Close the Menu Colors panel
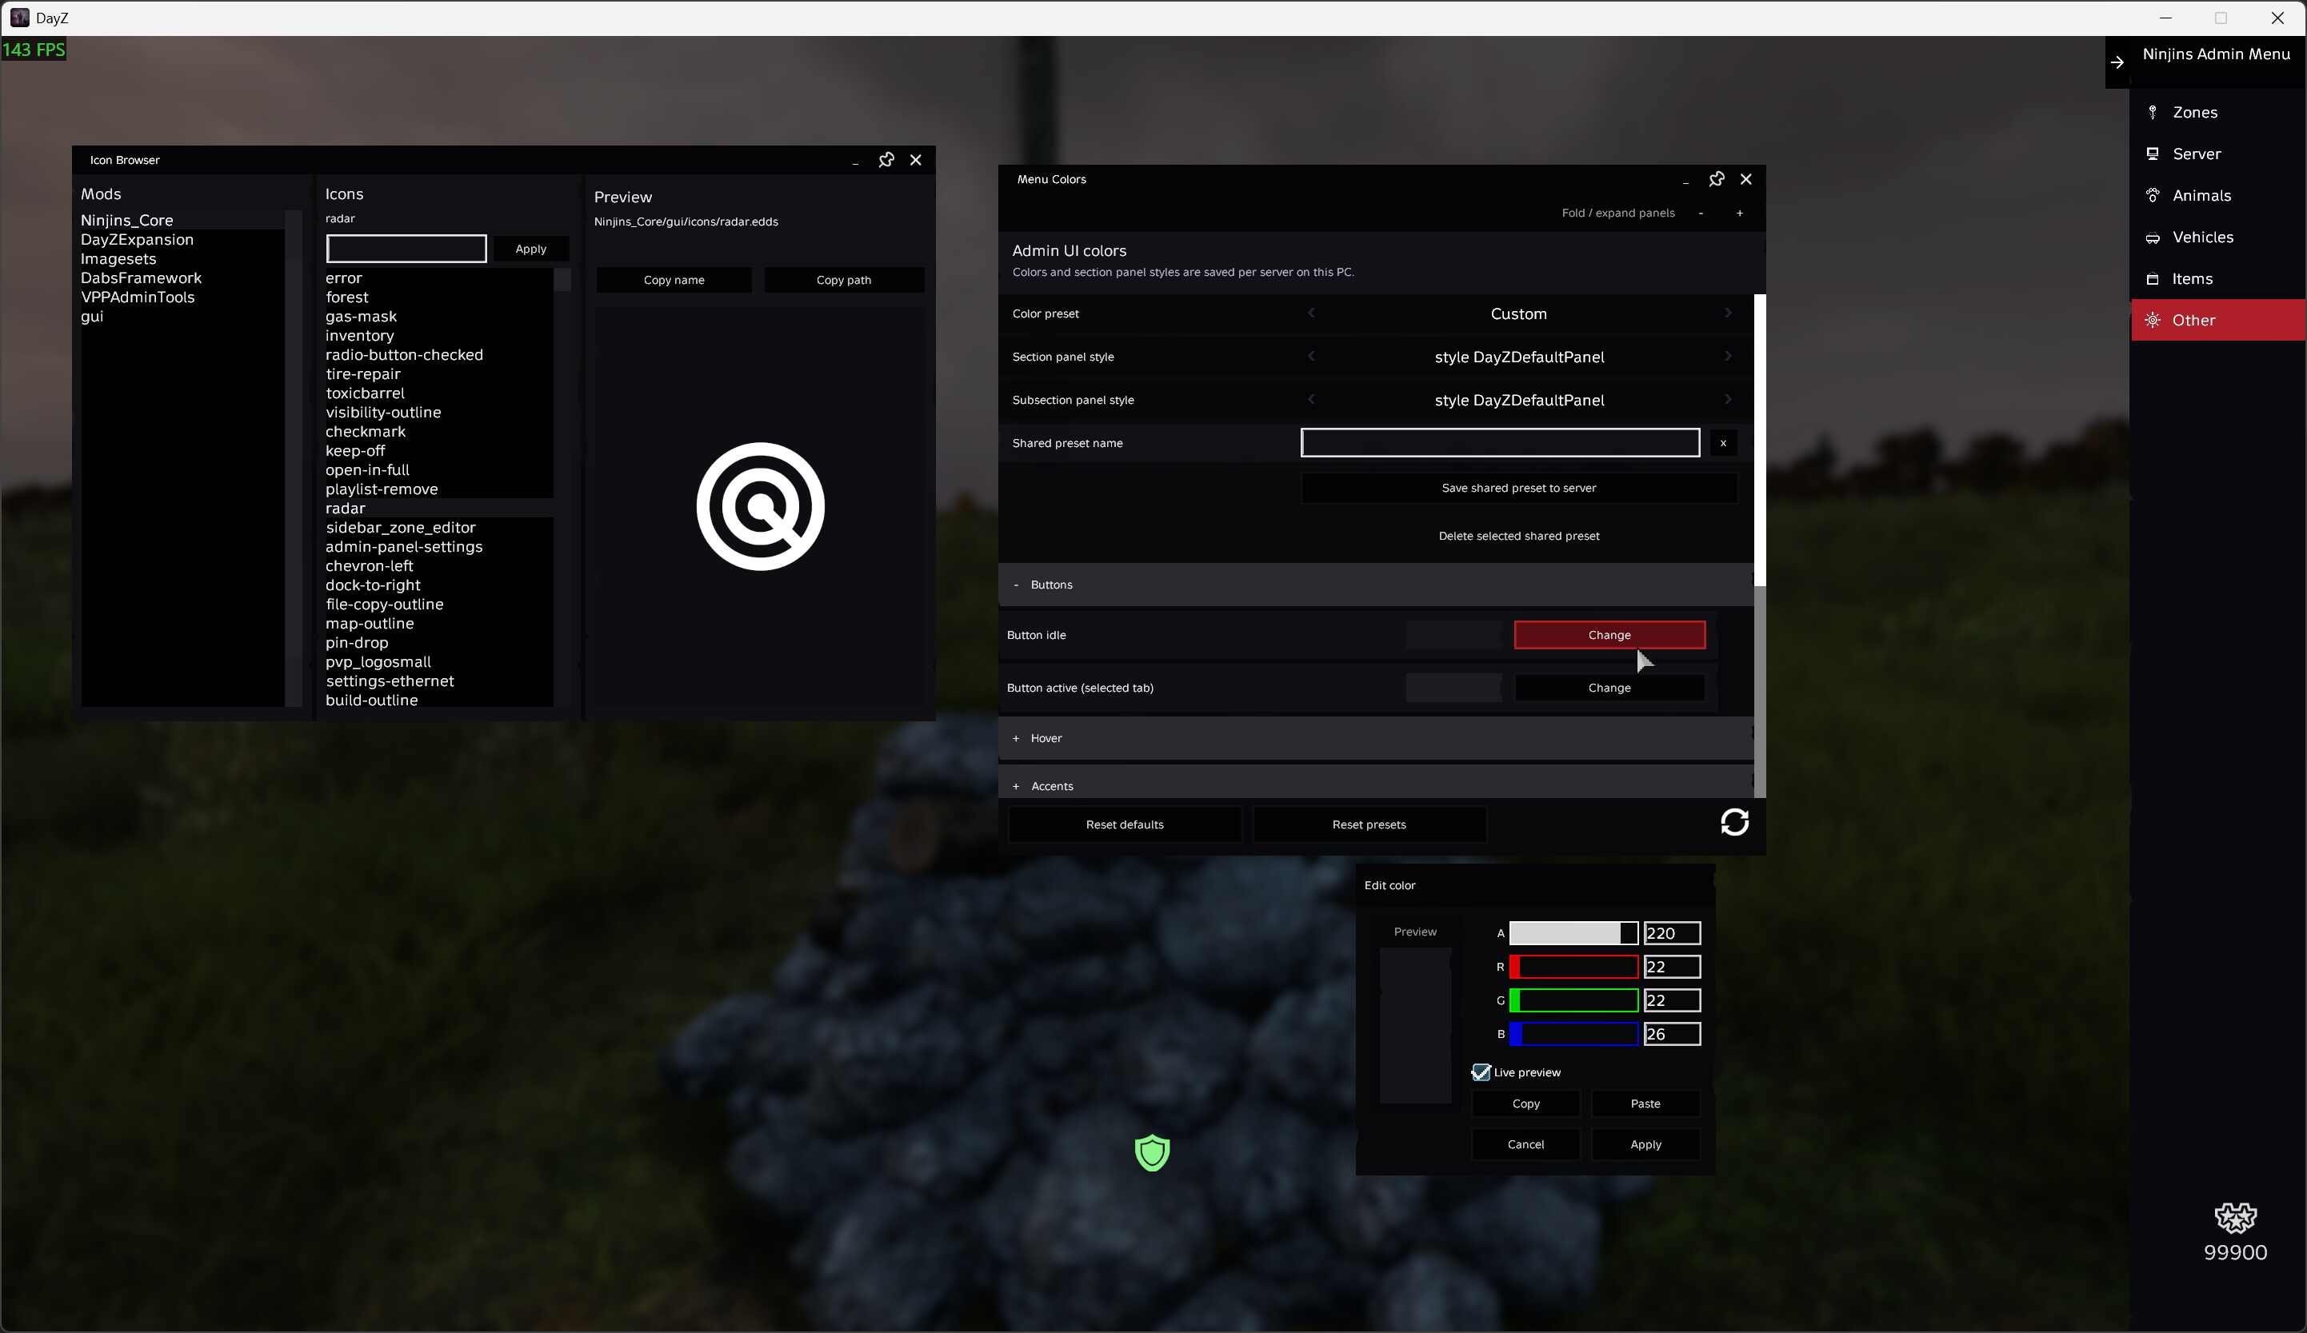2307x1333 pixels. pos(1745,179)
